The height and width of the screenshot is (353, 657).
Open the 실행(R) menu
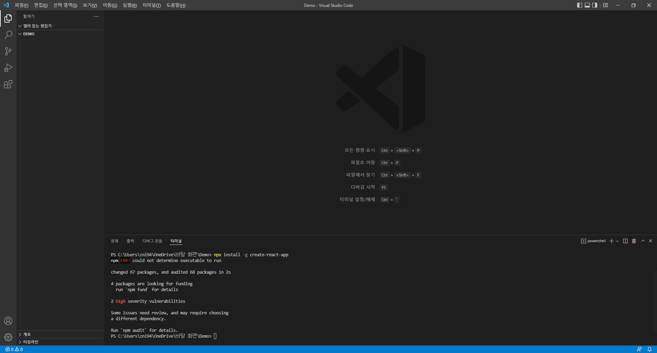(130, 5)
